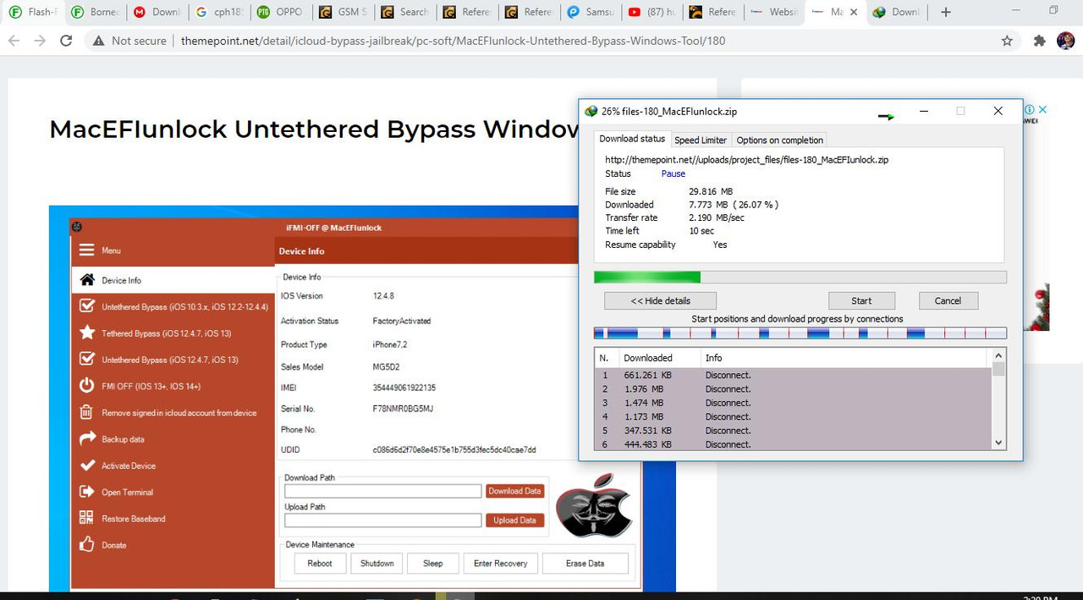Close the active MacEFIunlock browser tab
Screen dimensions: 1083x600
854,12
